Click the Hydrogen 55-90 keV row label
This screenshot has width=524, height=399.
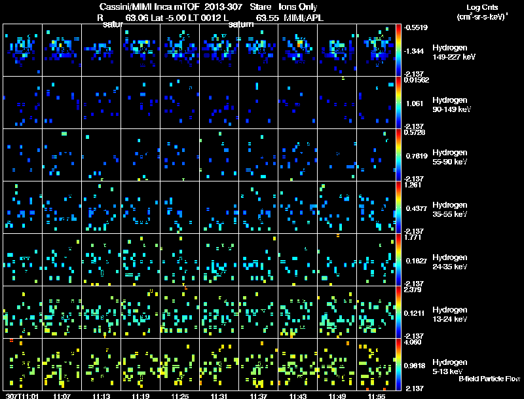pos(450,157)
